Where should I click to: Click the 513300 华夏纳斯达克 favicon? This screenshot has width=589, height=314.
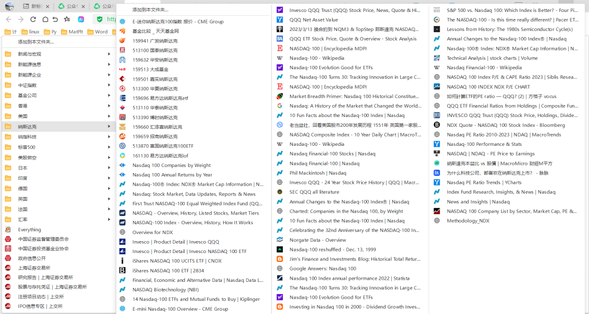coord(123,88)
